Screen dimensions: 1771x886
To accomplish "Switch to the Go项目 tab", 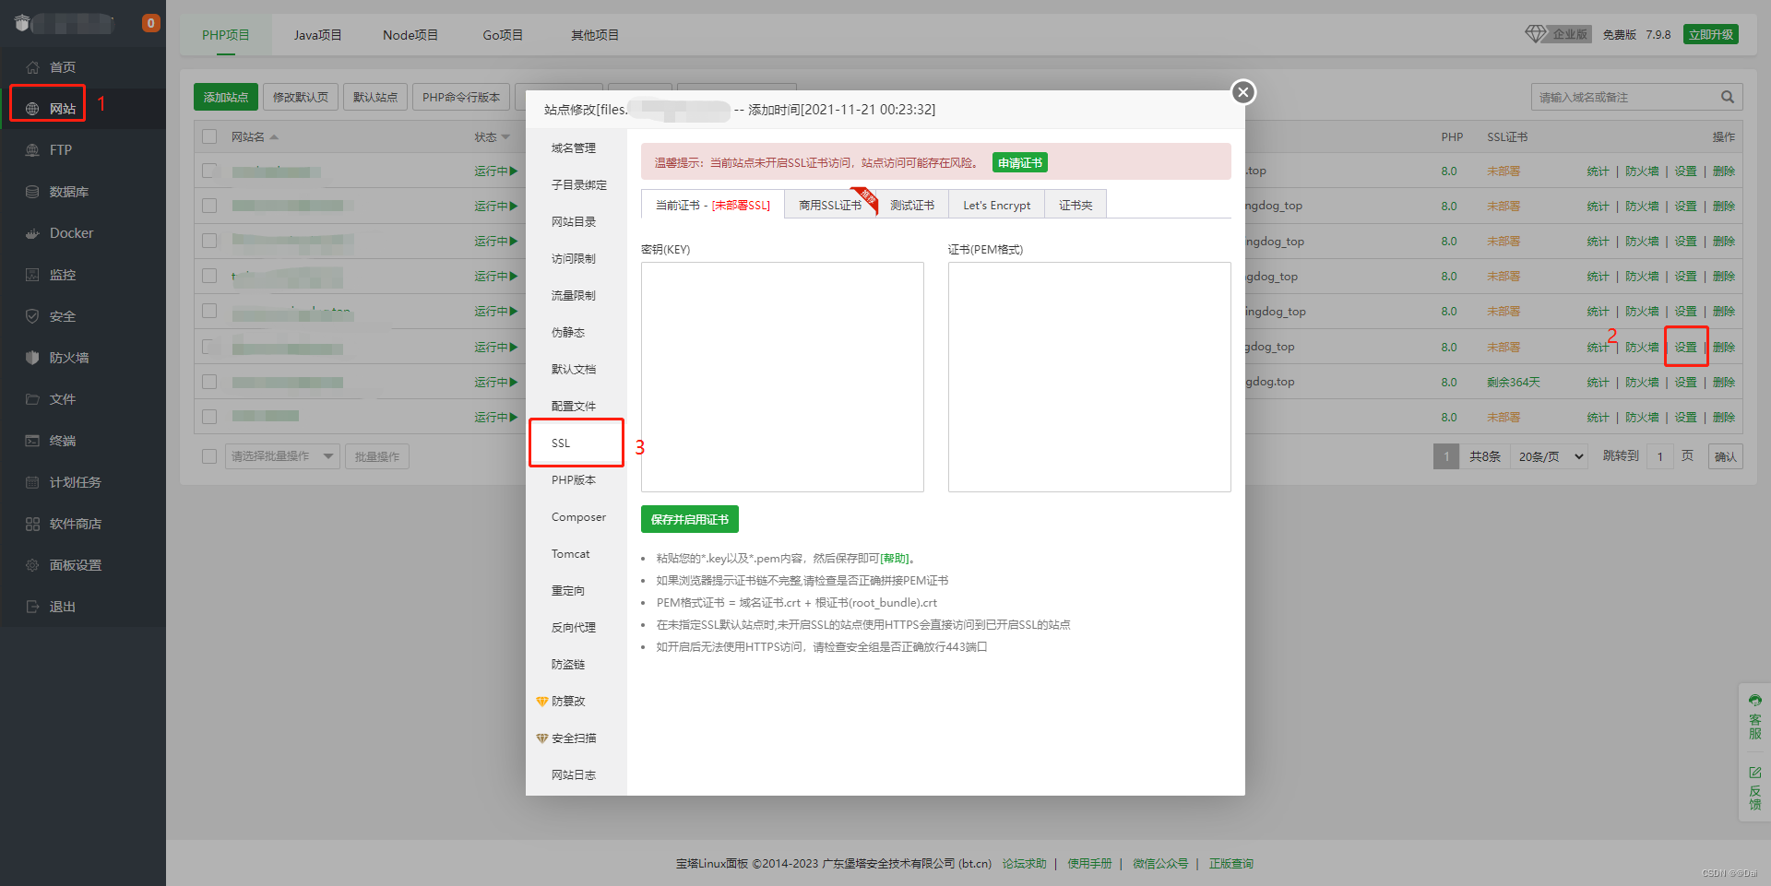I will click(503, 35).
